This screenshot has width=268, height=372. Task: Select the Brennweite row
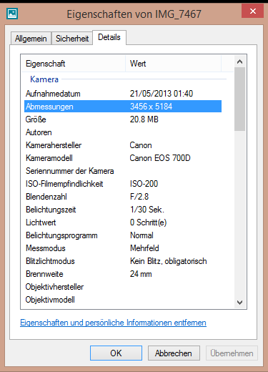123,274
